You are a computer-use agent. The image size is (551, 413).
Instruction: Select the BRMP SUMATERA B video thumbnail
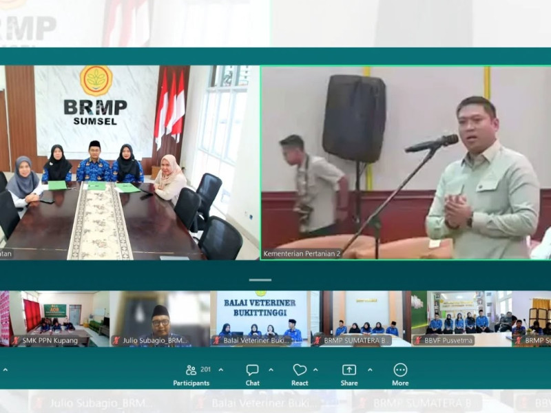coord(361,319)
